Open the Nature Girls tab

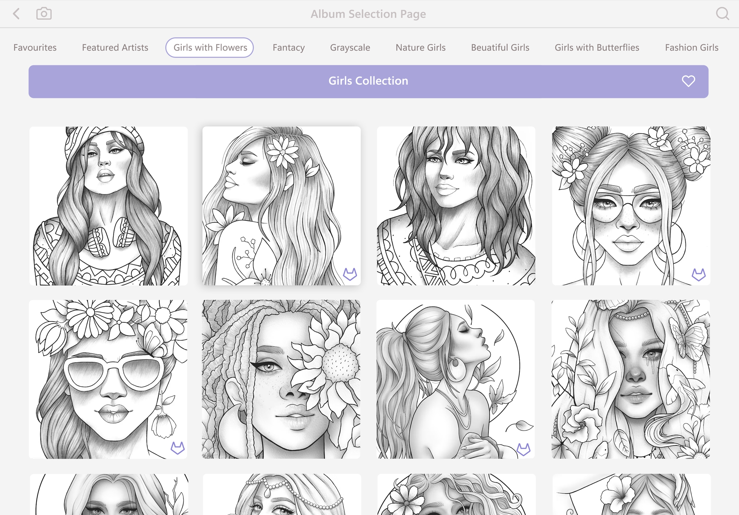(420, 47)
